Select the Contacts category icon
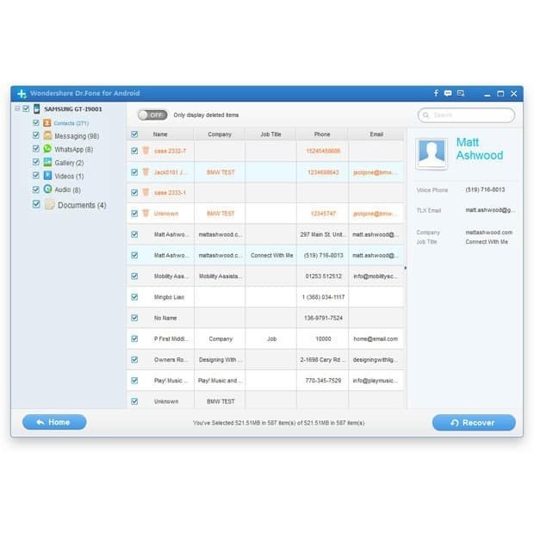This screenshot has width=534, height=534. pyautogui.click(x=47, y=123)
